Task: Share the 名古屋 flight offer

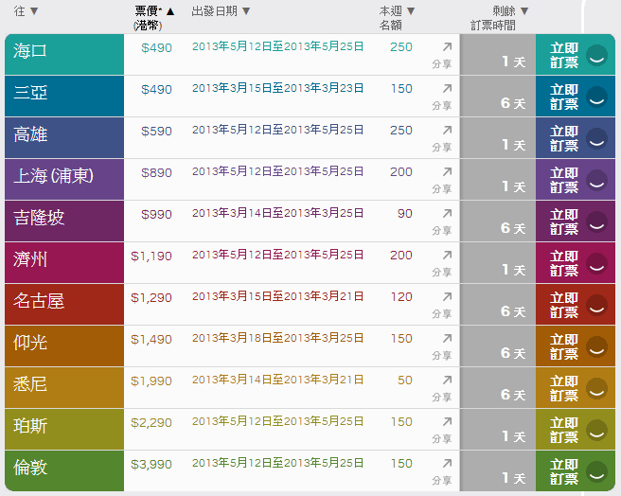Action: click(447, 295)
